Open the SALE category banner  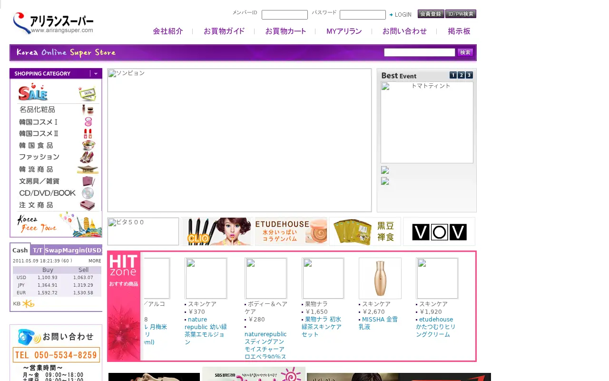coord(56,92)
